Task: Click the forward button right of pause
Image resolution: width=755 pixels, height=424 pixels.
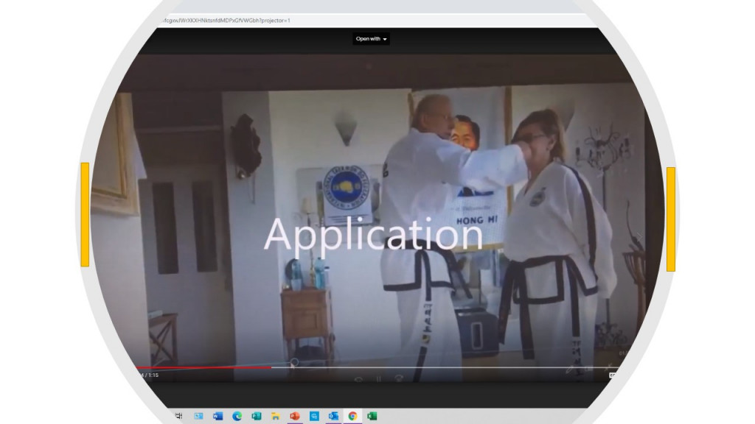Action: click(x=399, y=379)
